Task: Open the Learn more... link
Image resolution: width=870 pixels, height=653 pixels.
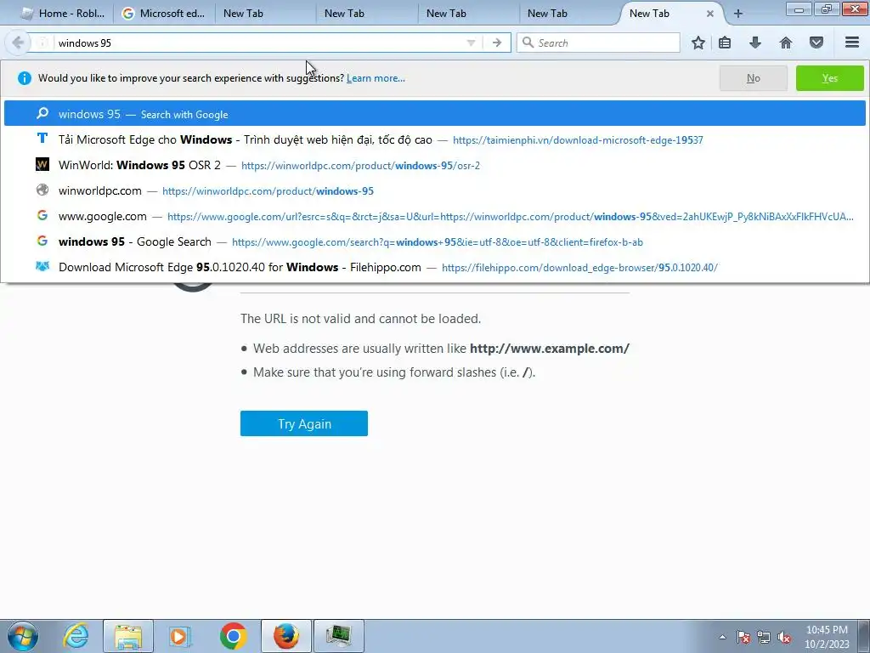Action: point(376,78)
